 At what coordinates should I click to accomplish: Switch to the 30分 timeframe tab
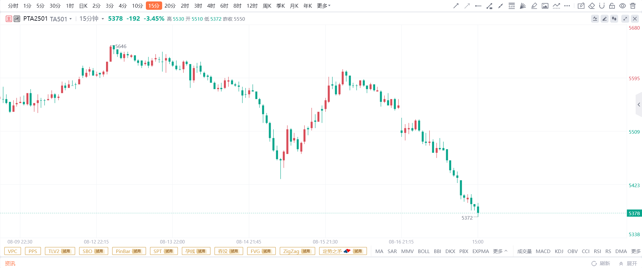click(55, 6)
